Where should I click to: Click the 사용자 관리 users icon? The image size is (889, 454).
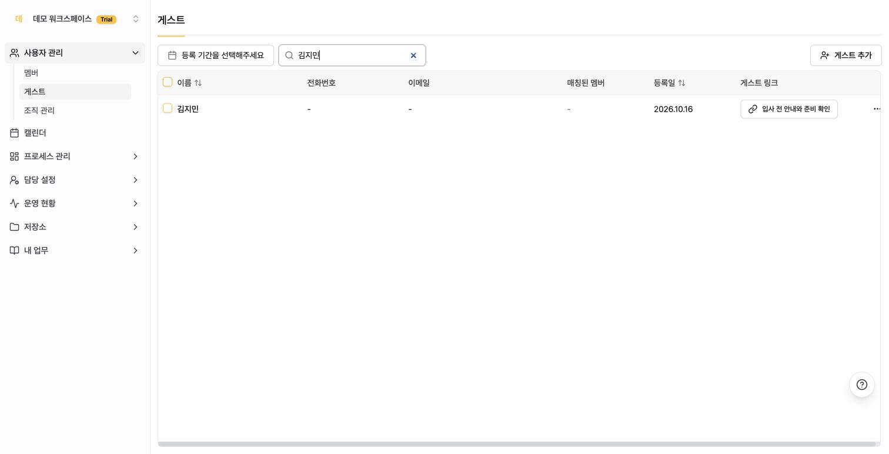point(15,53)
